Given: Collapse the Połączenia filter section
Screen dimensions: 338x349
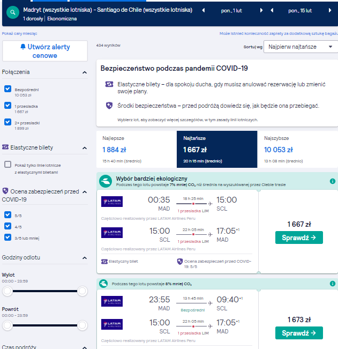Looking at the screenshot, I should [85, 72].
